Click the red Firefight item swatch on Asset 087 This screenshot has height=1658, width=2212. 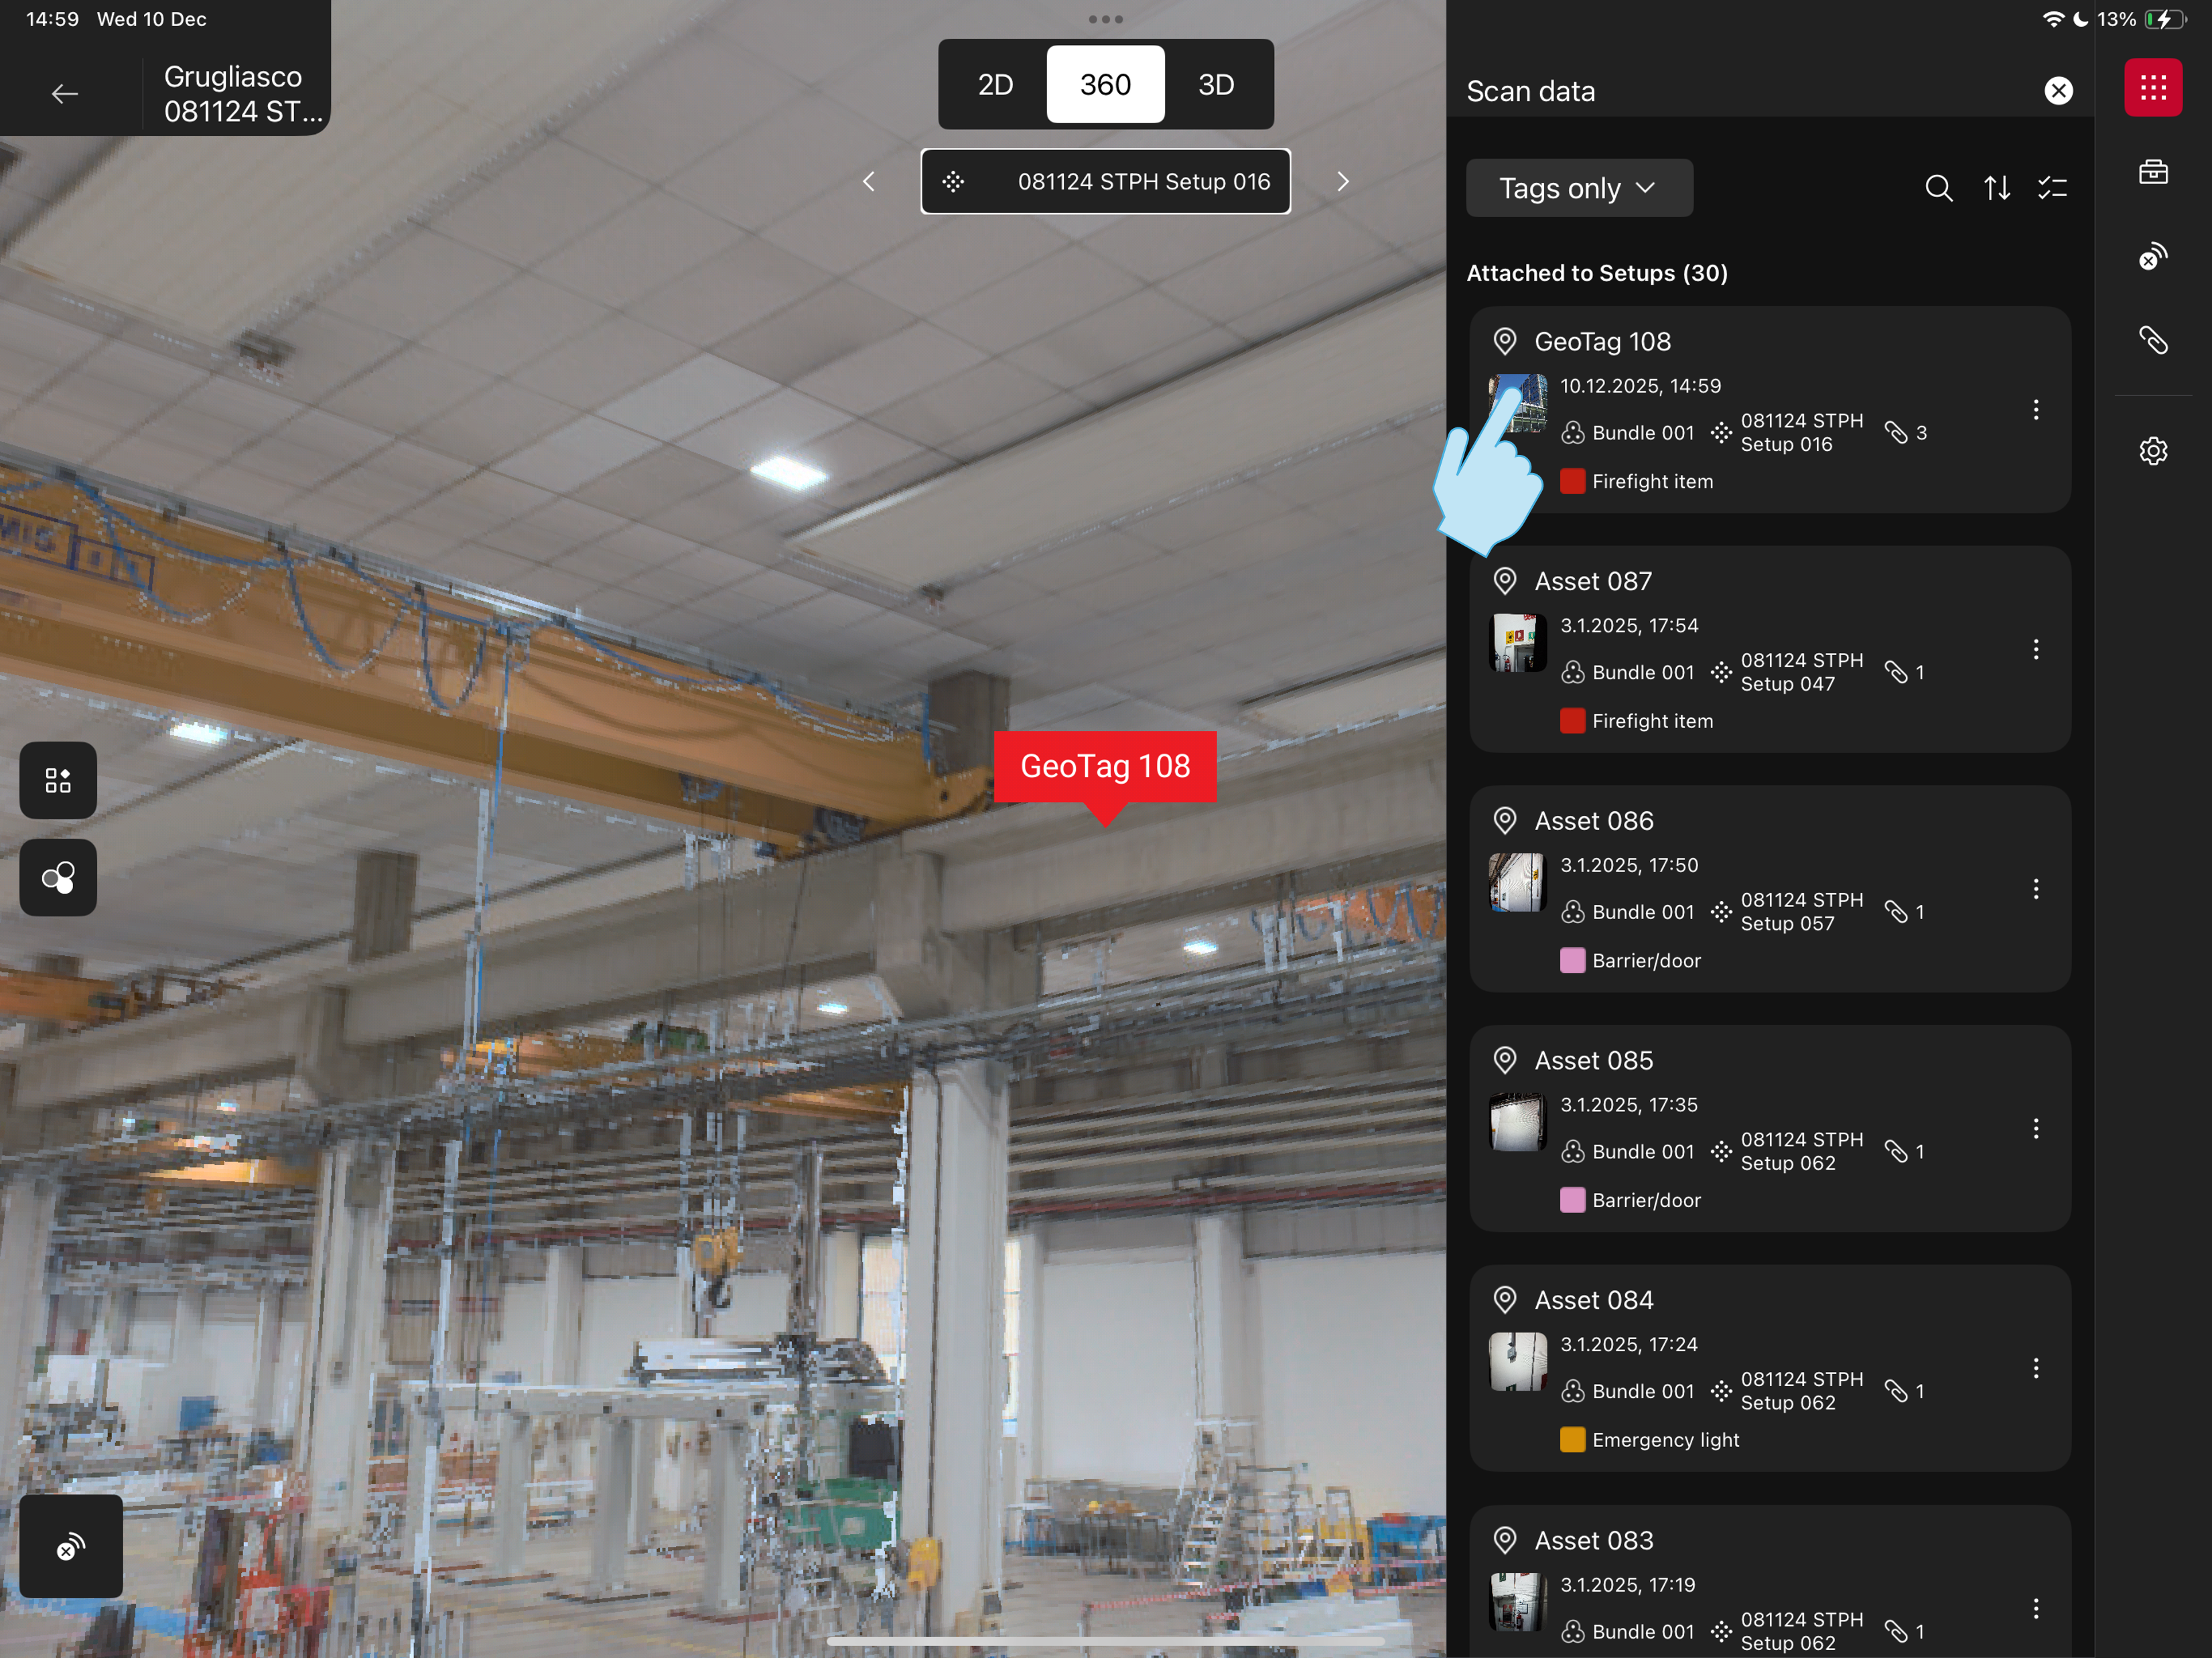[x=1572, y=721]
